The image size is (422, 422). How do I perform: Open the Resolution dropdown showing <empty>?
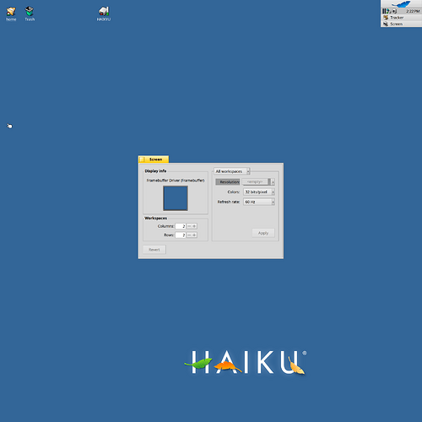click(258, 181)
